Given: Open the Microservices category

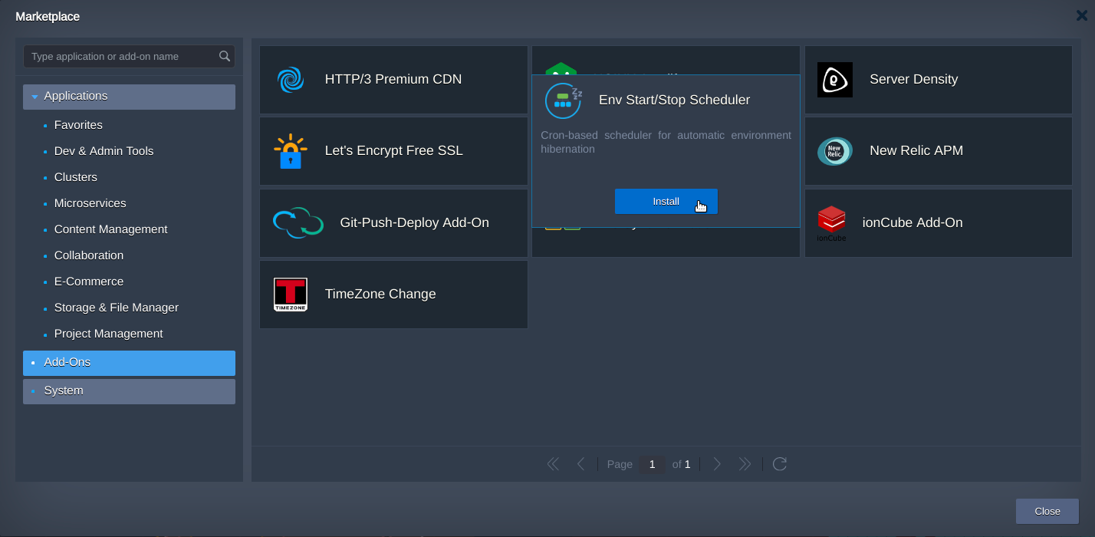Looking at the screenshot, I should click(90, 203).
